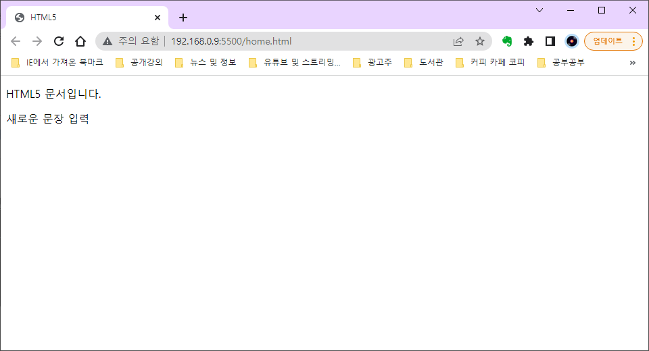
Task: Bookmark this page with the star
Action: coord(480,41)
